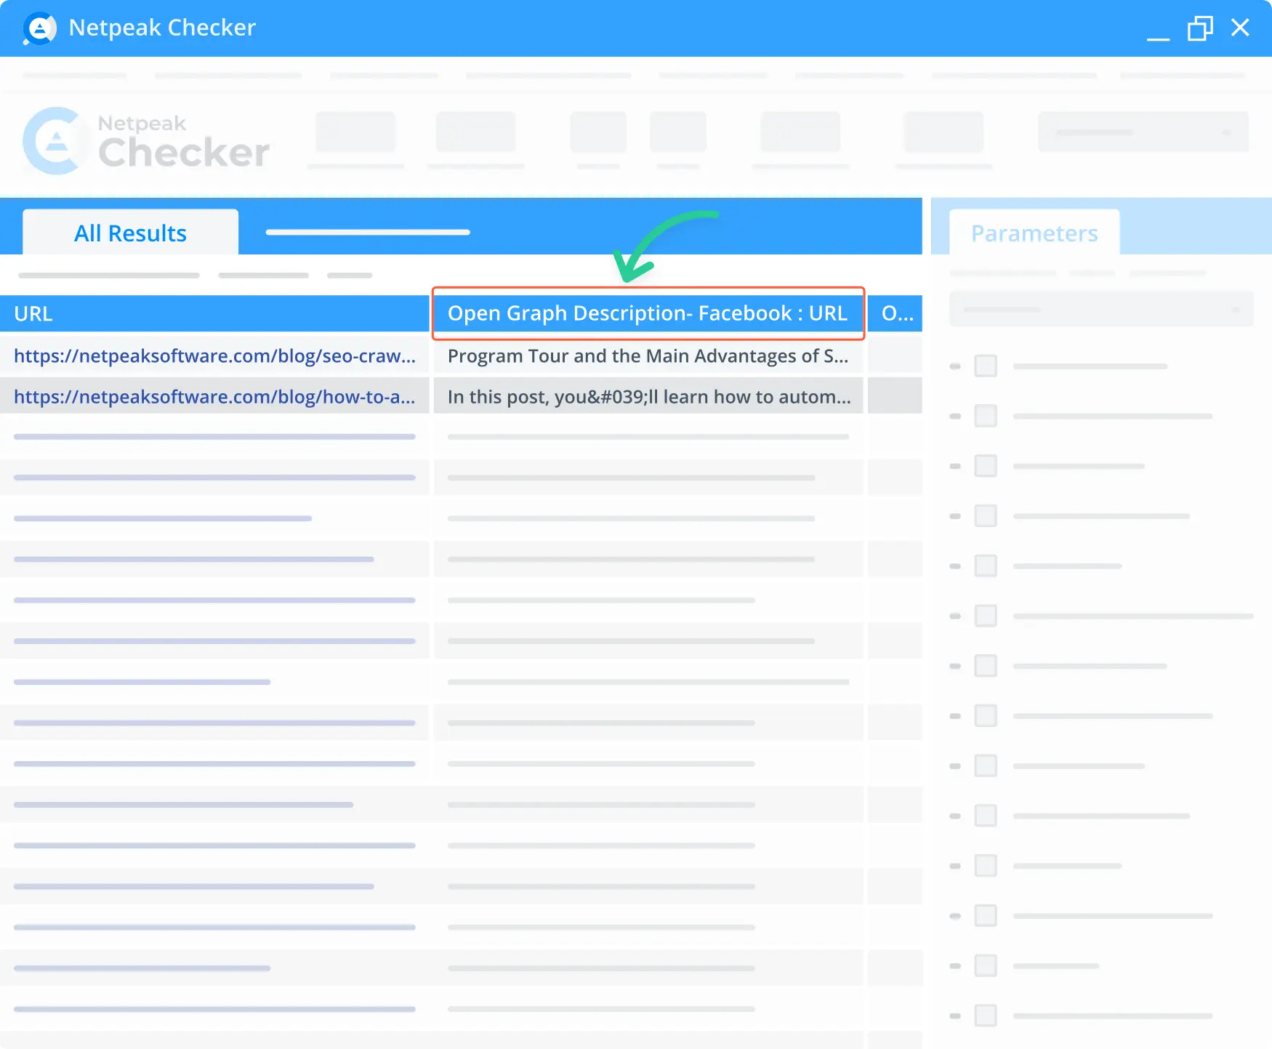Click the truncated O... column header

click(895, 313)
